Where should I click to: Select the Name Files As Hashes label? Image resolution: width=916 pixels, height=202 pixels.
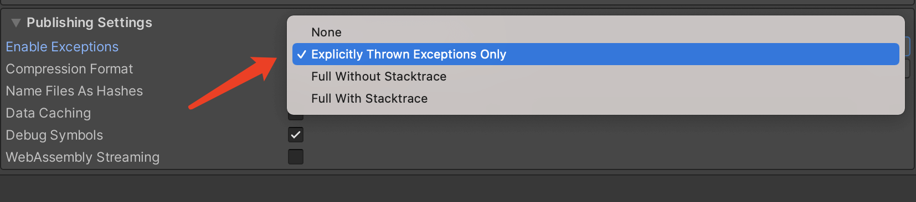[74, 91]
